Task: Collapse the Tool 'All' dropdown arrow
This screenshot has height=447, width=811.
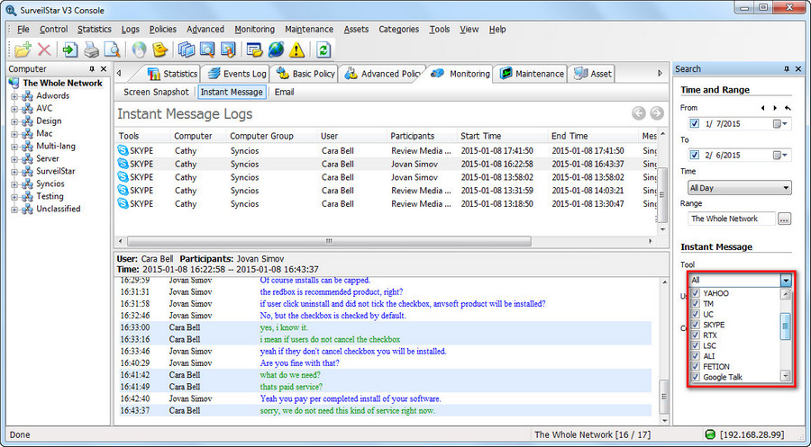Action: coord(786,281)
